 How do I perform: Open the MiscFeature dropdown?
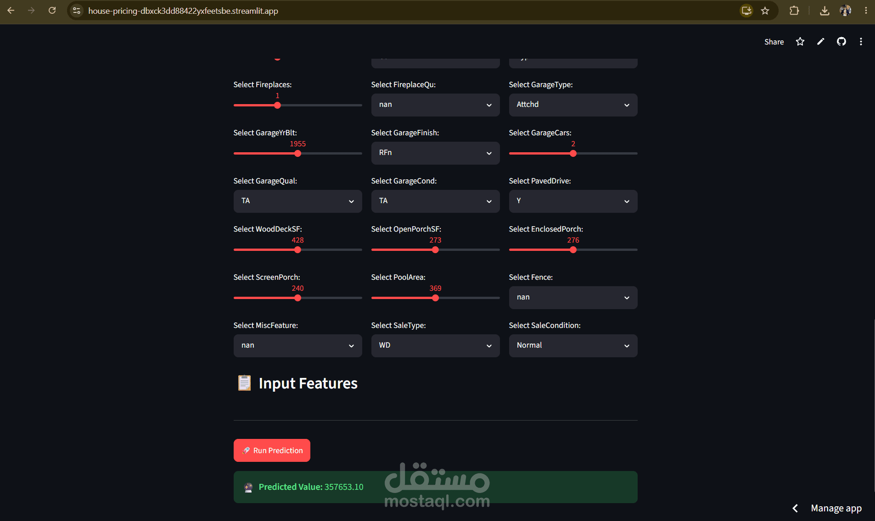tap(297, 346)
